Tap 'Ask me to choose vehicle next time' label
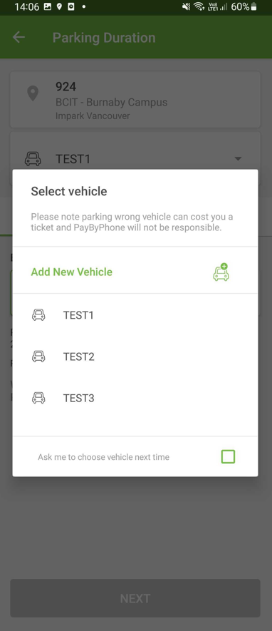 [104, 457]
